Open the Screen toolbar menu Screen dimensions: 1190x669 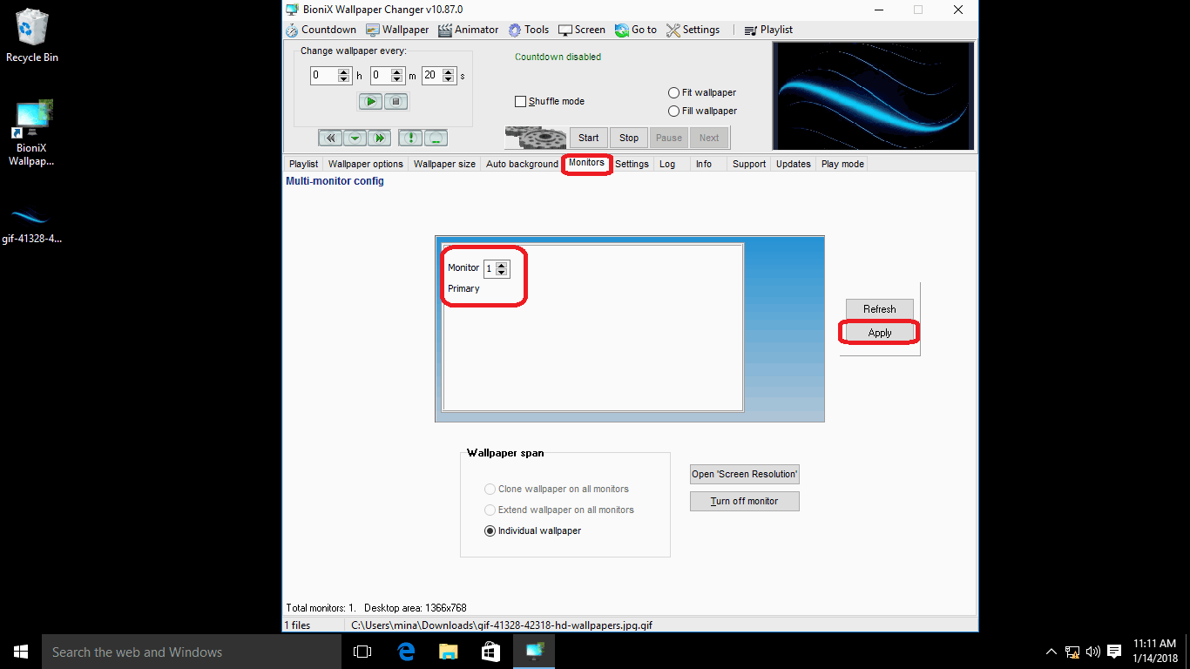pyautogui.click(x=582, y=30)
